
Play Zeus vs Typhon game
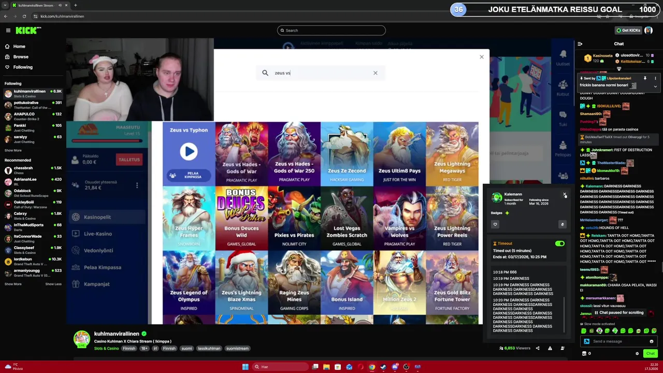point(189,151)
